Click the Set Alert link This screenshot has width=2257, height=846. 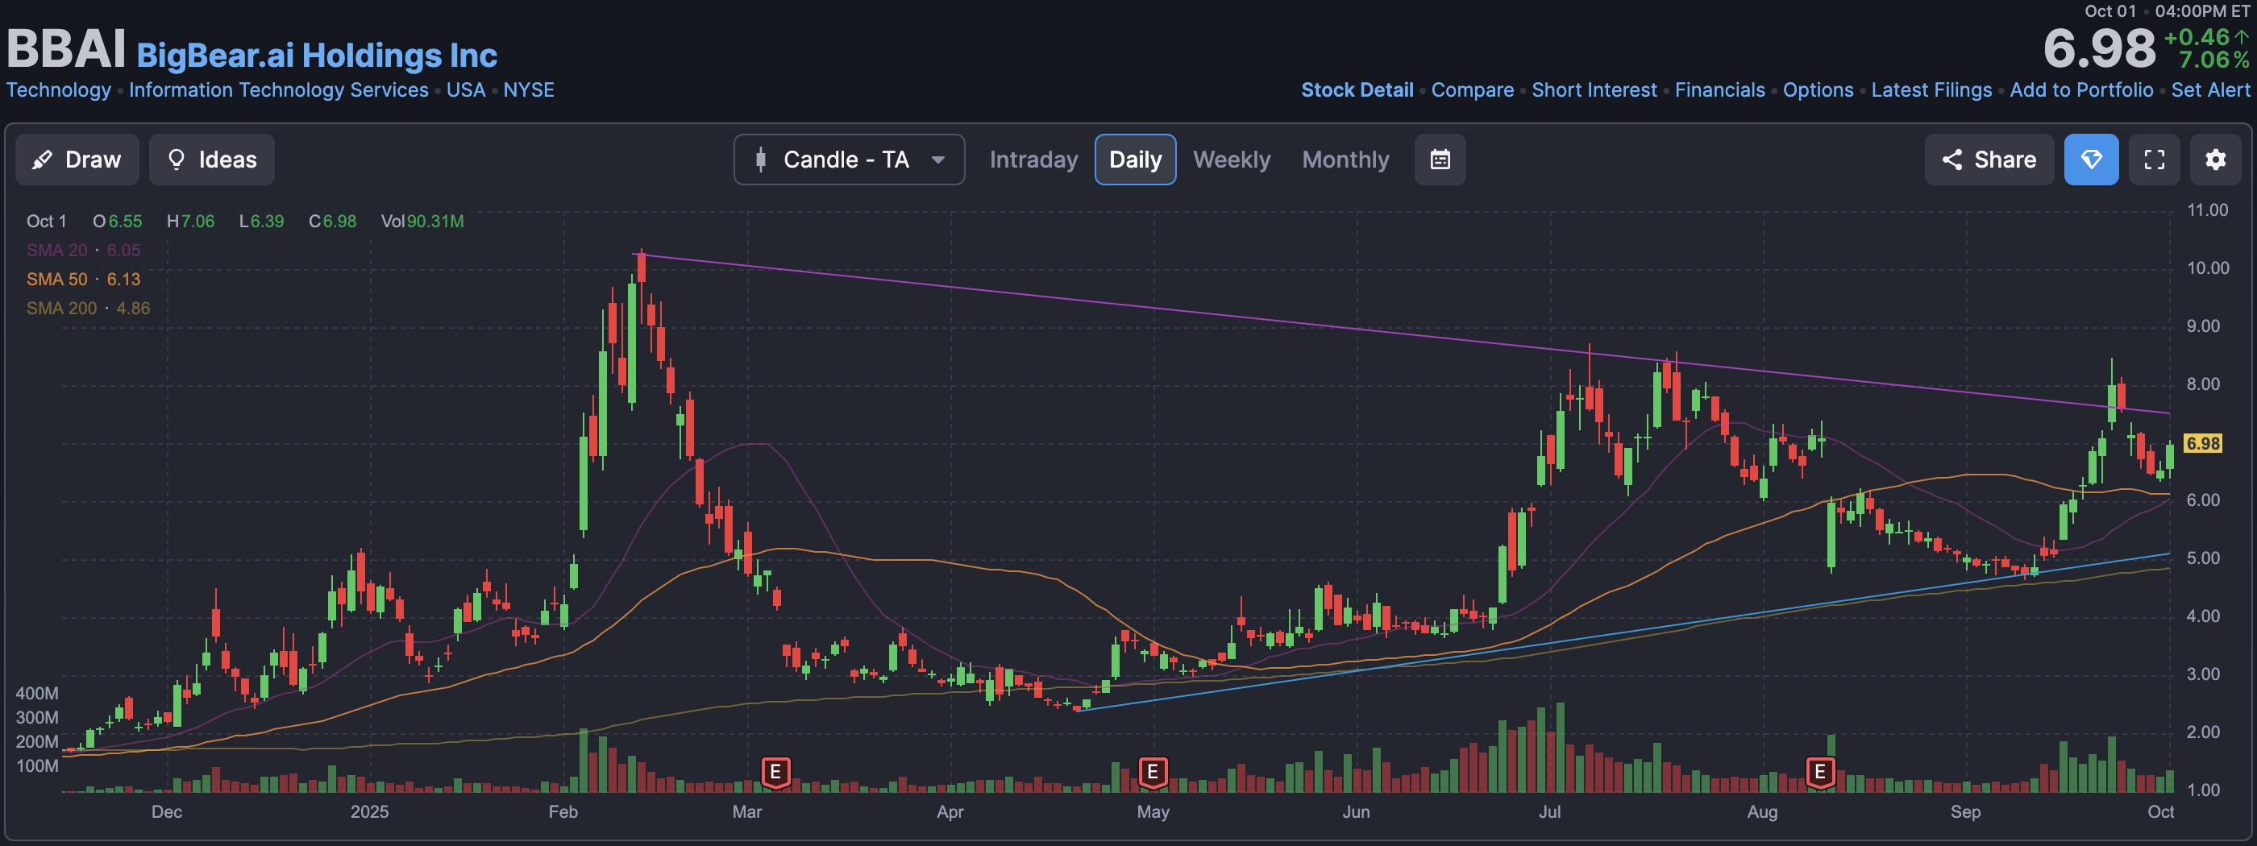(x=2209, y=90)
